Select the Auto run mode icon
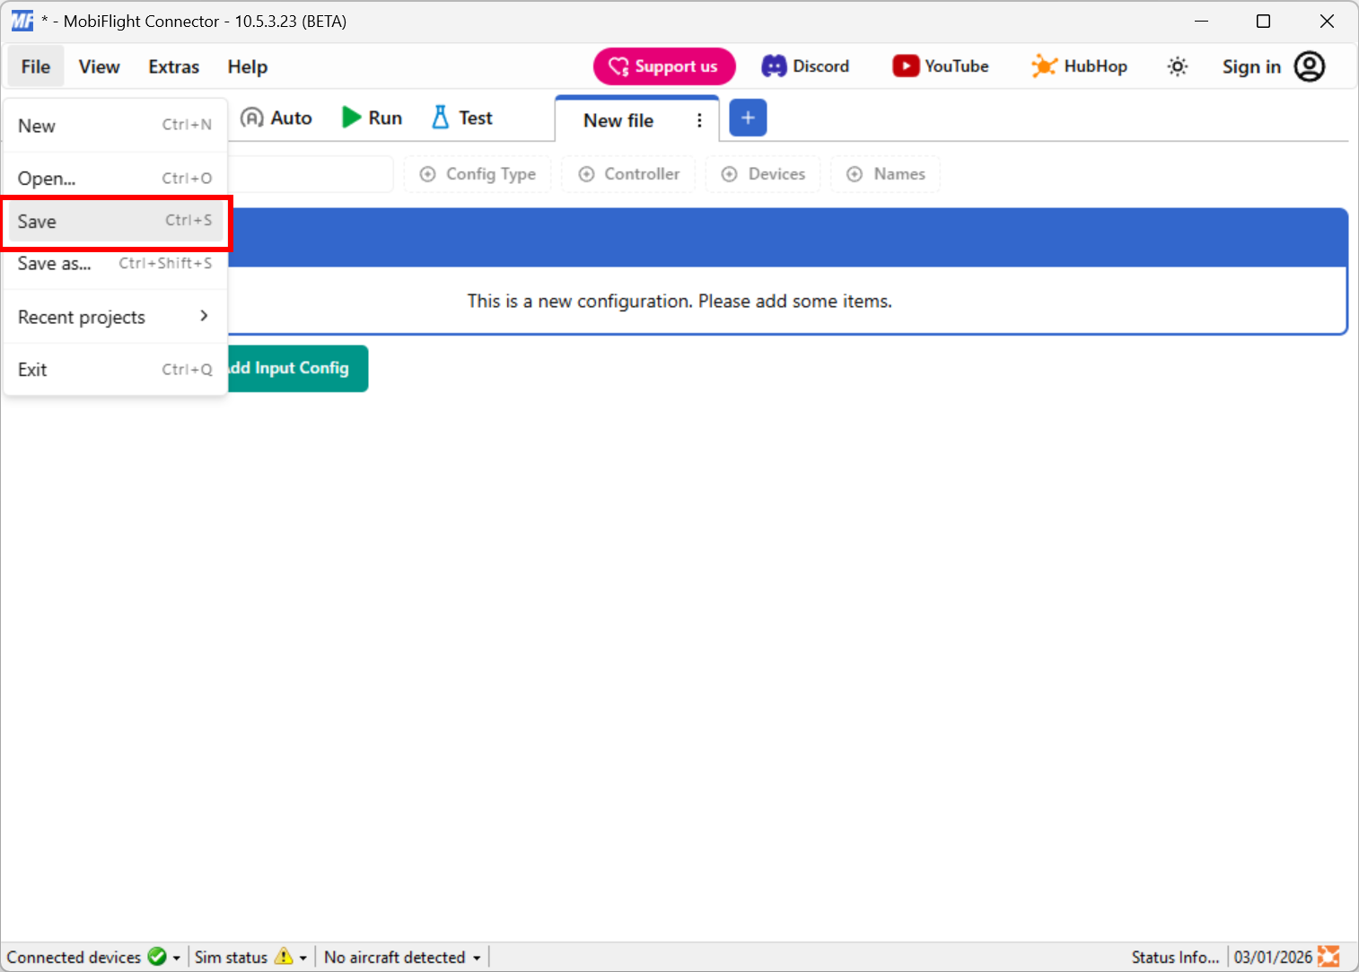Image resolution: width=1359 pixels, height=972 pixels. pos(254,117)
